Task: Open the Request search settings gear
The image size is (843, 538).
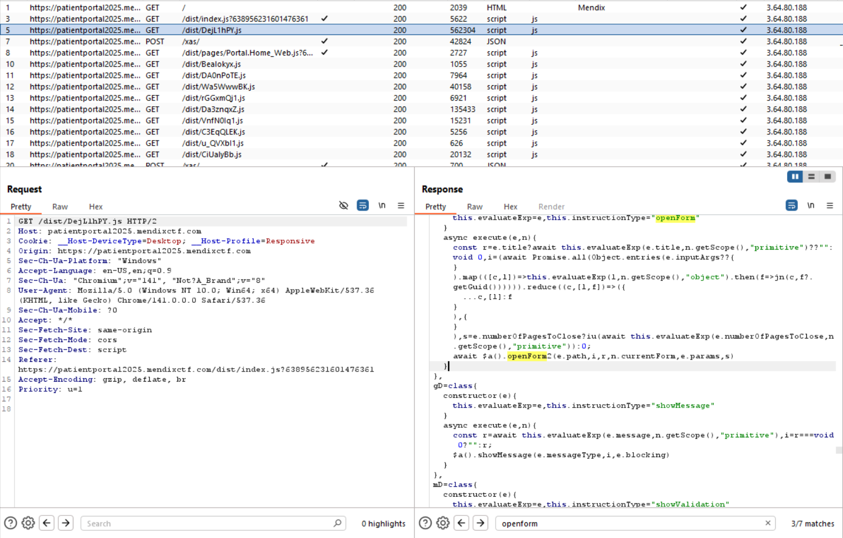Action: [x=28, y=523]
